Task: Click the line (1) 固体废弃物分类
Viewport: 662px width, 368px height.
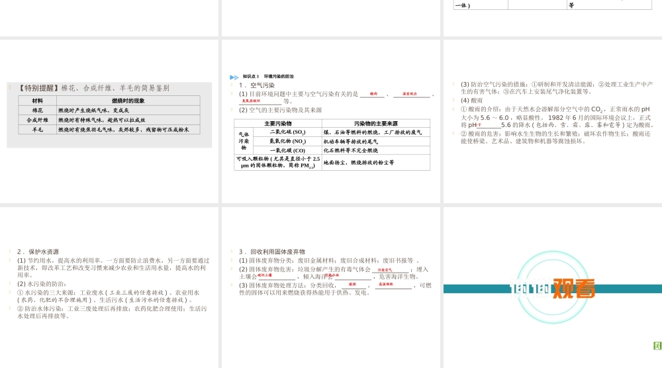Action: pyautogui.click(x=329, y=260)
